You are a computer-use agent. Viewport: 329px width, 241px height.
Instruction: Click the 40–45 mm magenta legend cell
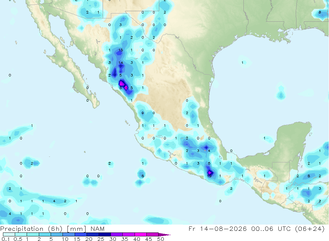[x=140, y=234]
